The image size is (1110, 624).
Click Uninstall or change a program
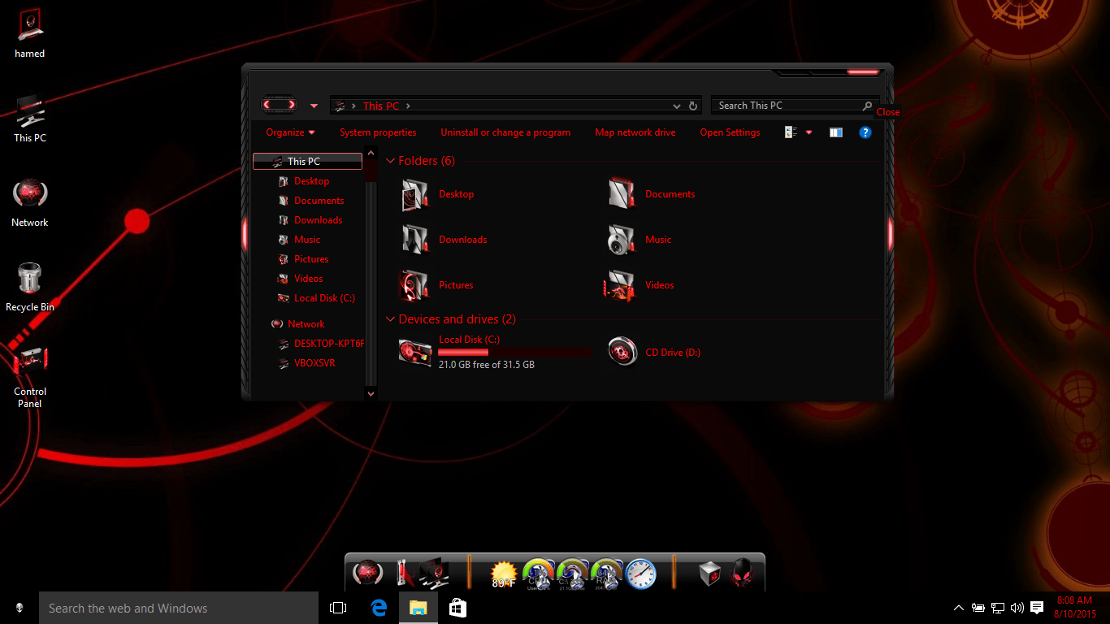point(505,132)
